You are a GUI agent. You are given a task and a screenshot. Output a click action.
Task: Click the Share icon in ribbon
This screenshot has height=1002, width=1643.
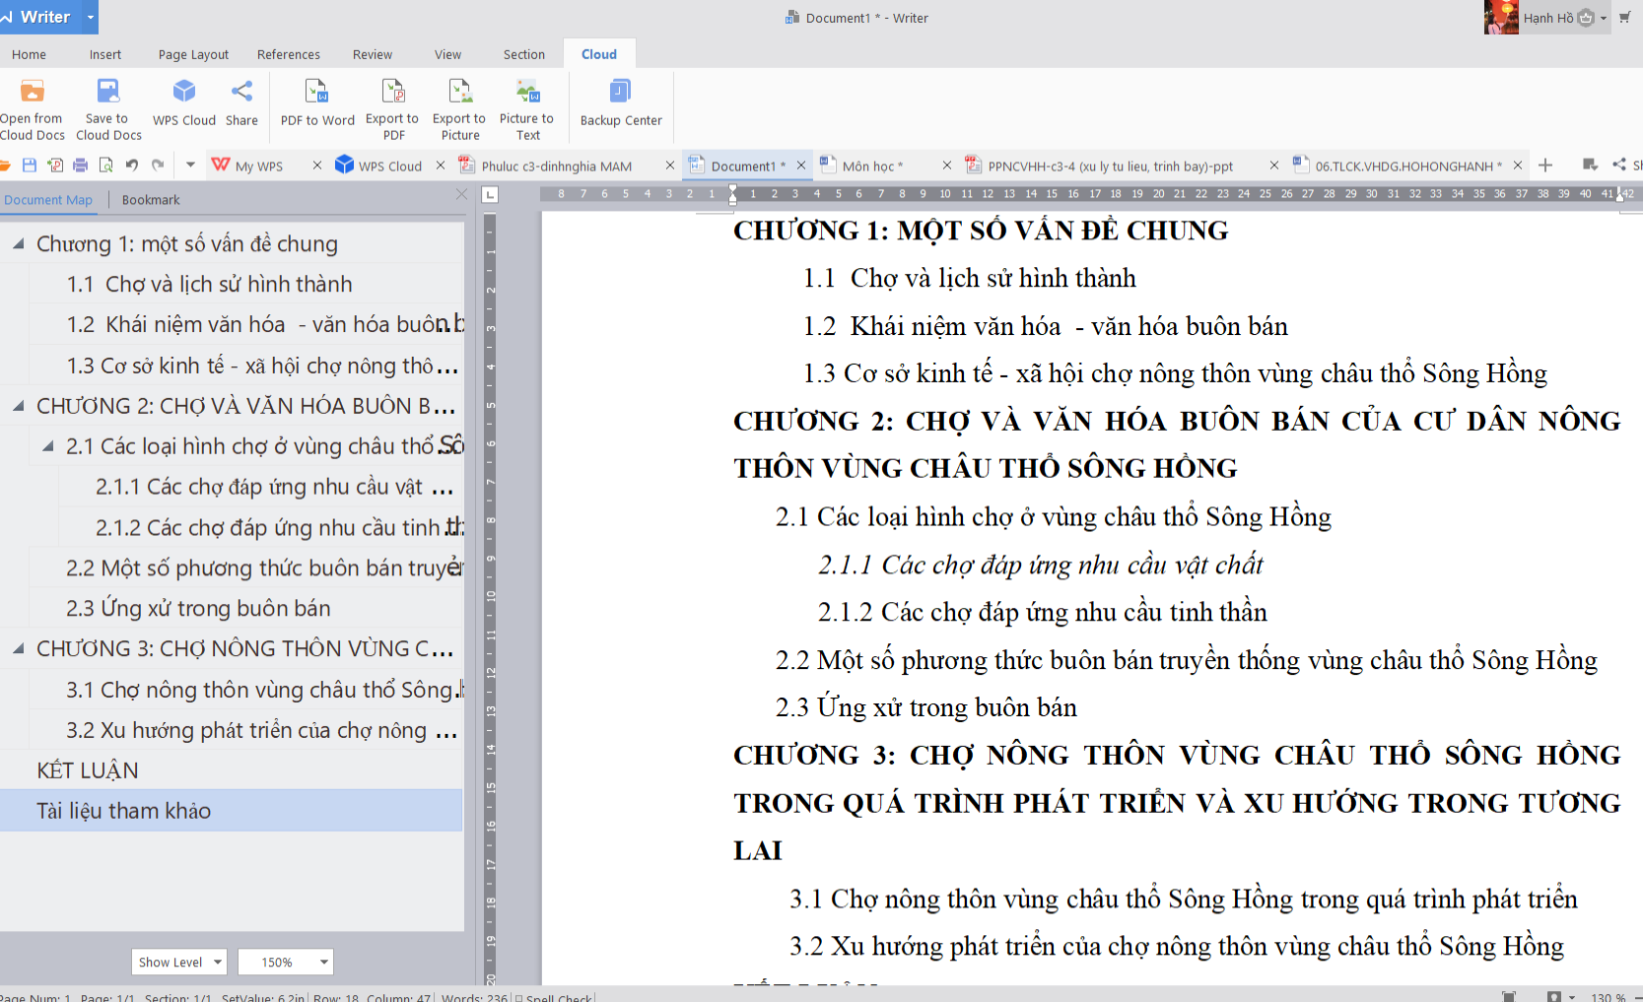pyautogui.click(x=241, y=103)
